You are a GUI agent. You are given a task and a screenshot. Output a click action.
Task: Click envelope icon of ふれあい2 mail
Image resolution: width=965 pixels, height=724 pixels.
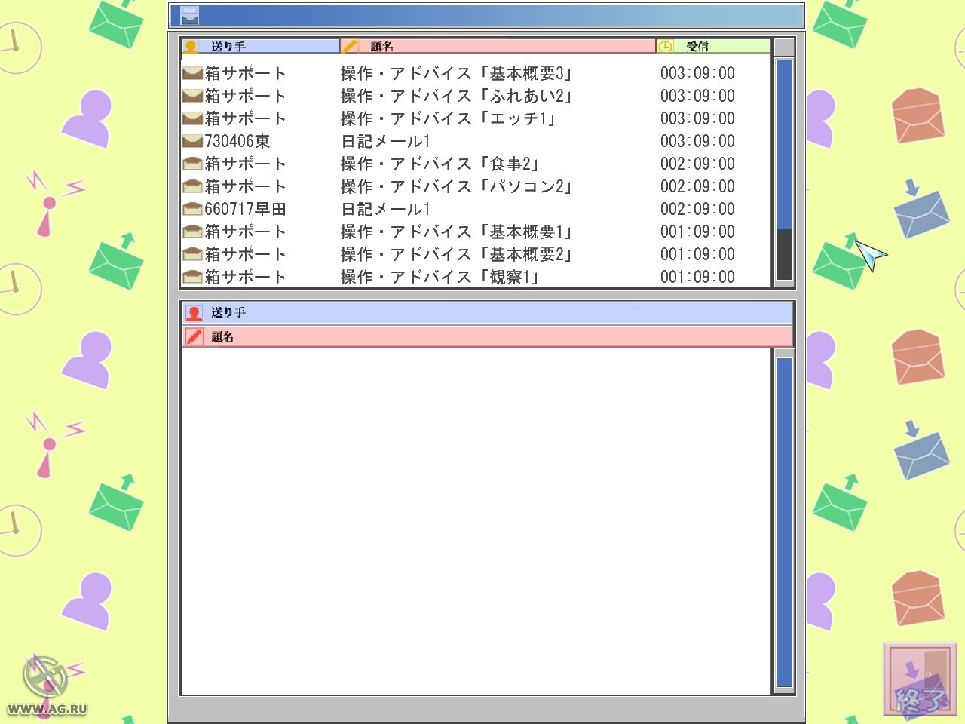coord(192,96)
